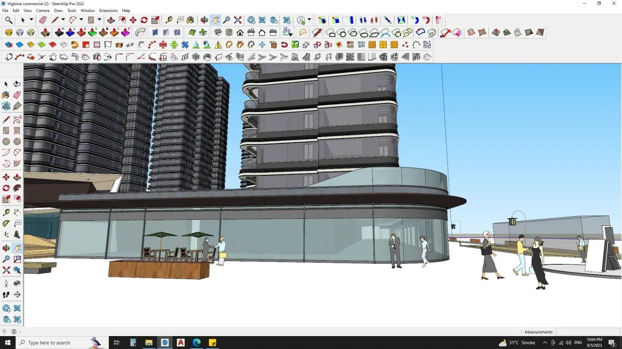The height and width of the screenshot is (349, 622).
Task: Select the Orbit camera tool
Action: coord(204,20)
